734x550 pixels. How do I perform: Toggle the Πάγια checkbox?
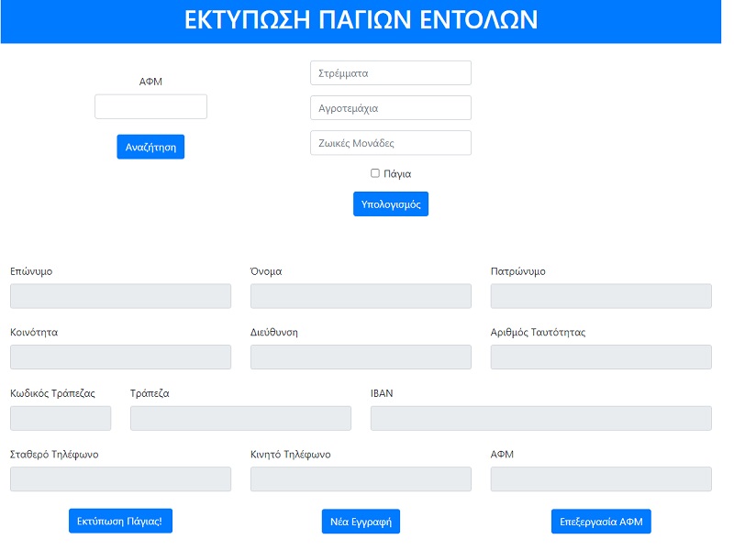coord(375,173)
